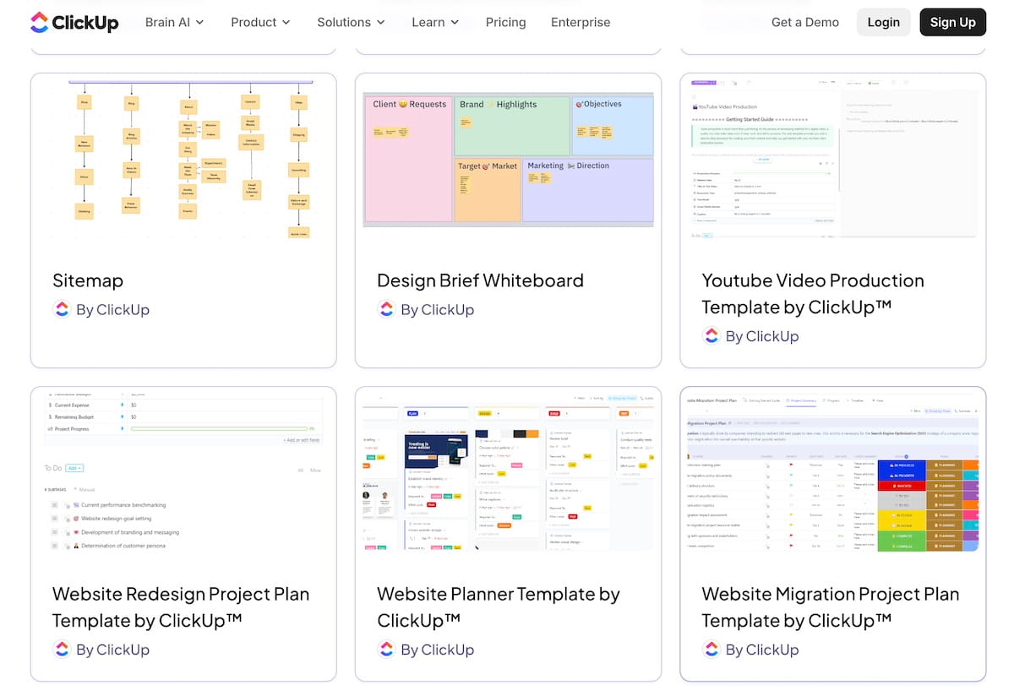Screen dimensions: 1014x696
Task: Click ClickUp icon under Youtube Video Production card
Action: (711, 336)
